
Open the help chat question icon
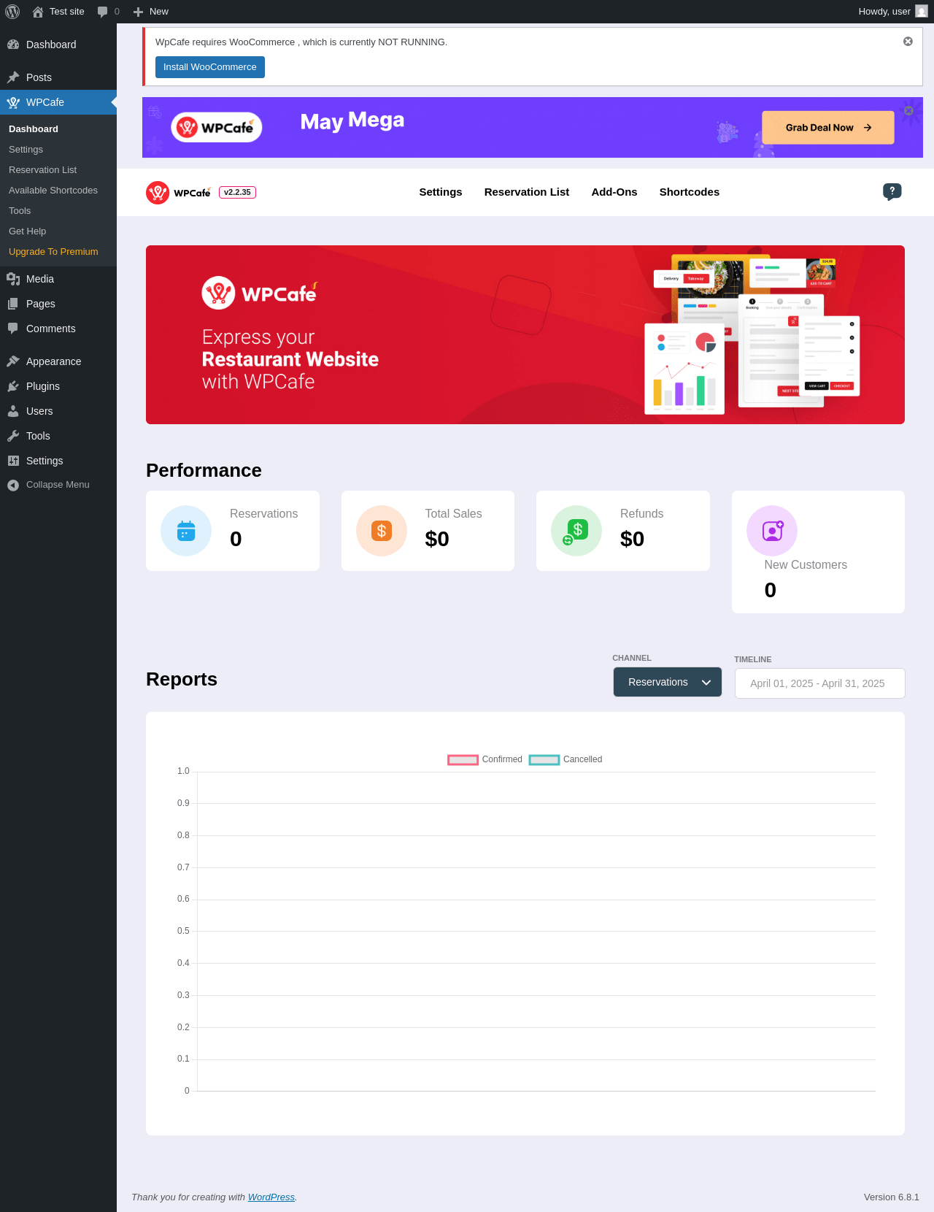[892, 191]
